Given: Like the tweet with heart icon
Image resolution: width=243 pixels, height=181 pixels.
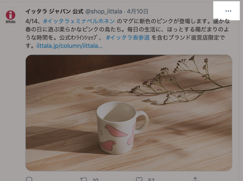Looking at the screenshot, I should click(139, 179).
